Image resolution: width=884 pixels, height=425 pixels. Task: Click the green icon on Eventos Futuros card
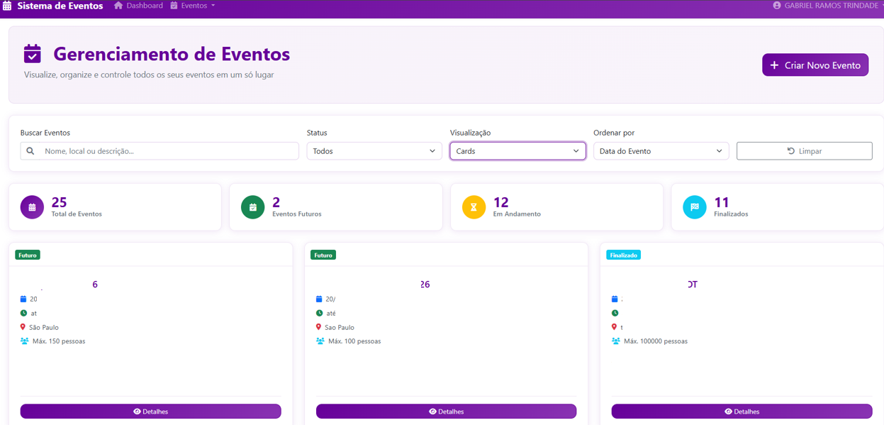pos(252,206)
